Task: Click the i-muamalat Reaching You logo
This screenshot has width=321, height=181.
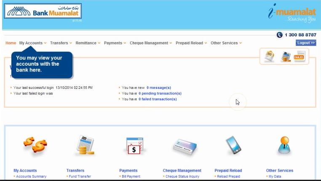Action: click(292, 13)
